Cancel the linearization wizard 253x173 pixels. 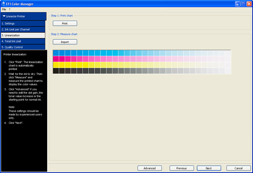239,168
